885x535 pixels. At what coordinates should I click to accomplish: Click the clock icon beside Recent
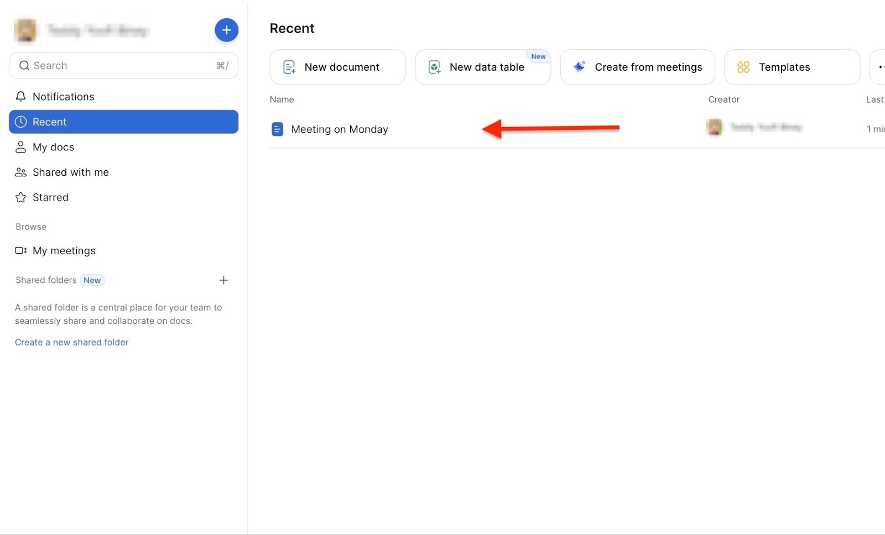(x=21, y=122)
